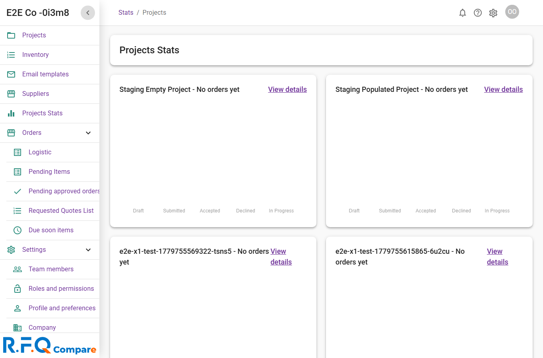Click the Pending approved orders checkmark icon
Screen dimensions: 543x358
(17, 191)
